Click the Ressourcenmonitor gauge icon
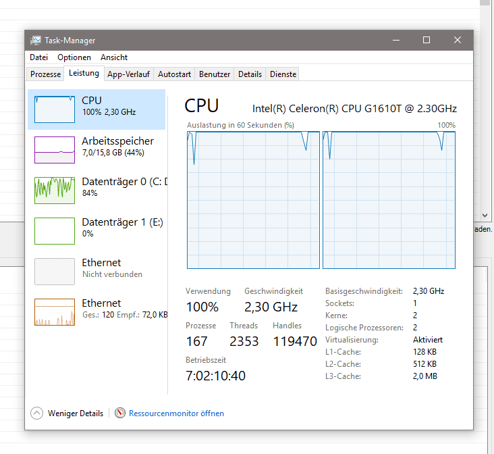This screenshot has height=454, width=494. coord(119,413)
